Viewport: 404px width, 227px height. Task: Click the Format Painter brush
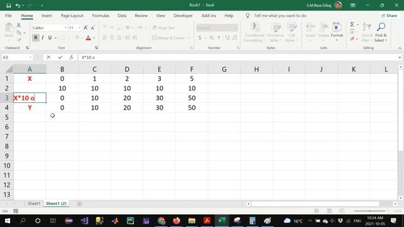[x=19, y=40]
